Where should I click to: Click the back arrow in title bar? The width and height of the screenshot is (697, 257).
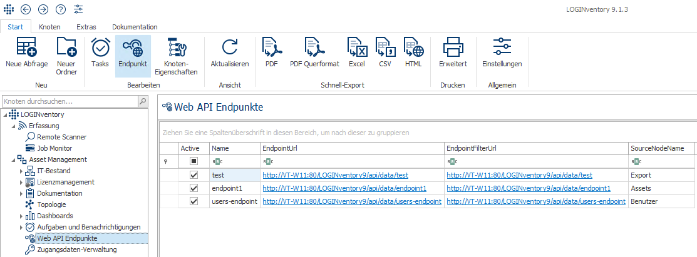click(x=26, y=9)
